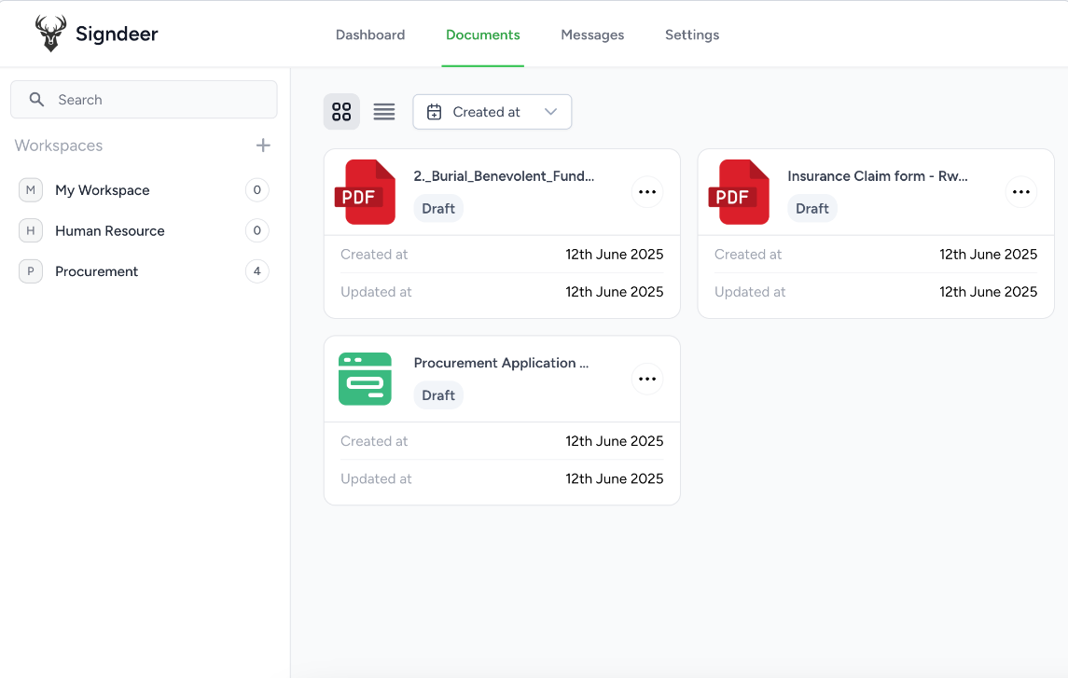Select the Procurement Application document icon
The image size is (1068, 678).
(365, 379)
